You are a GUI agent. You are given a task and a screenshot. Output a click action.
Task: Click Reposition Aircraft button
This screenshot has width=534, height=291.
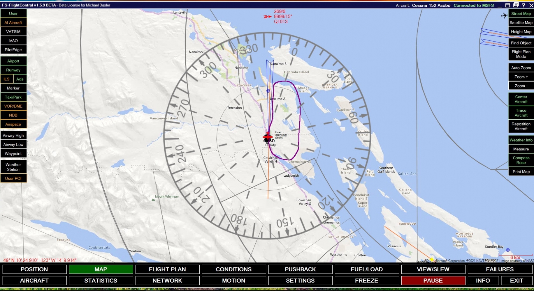click(x=521, y=127)
